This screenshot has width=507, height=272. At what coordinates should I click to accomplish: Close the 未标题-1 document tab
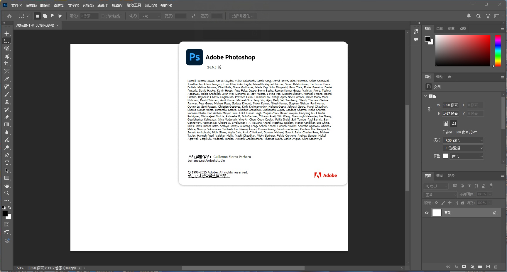point(58,25)
